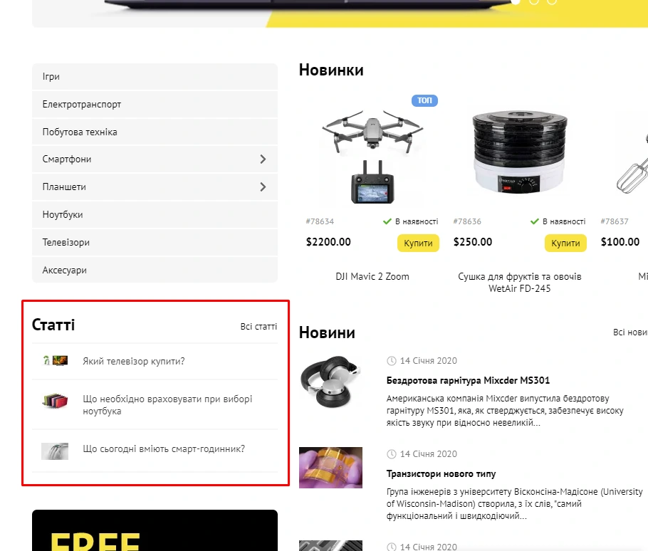Open the Телевізори category
Screen dimensions: 648x551
pos(155,243)
